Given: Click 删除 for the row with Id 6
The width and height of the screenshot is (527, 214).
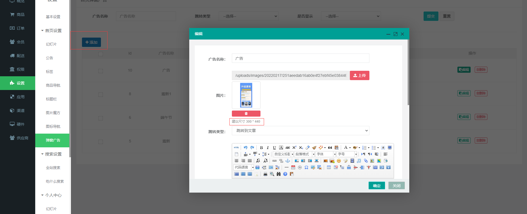Looking at the screenshot, I should (481, 117).
